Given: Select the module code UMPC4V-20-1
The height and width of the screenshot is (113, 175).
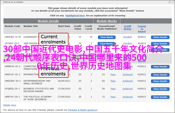Looking at the screenshot, I should (12, 97).
